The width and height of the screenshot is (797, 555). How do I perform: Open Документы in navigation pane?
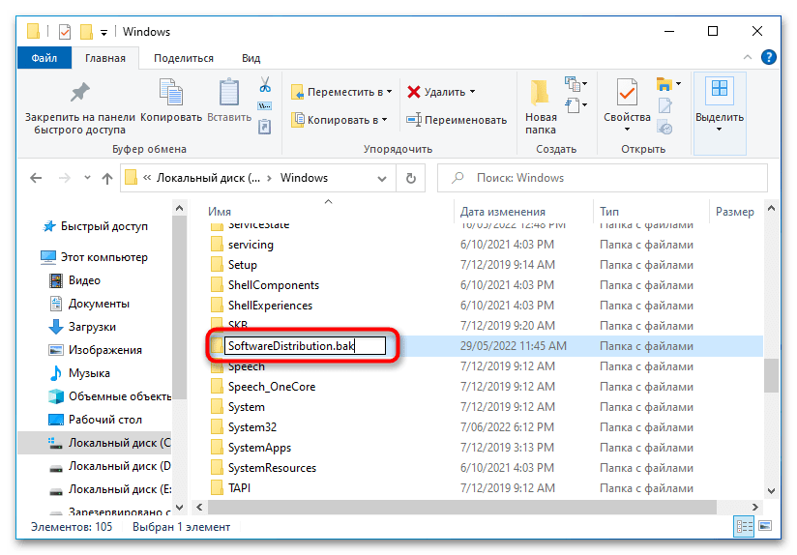pyautogui.click(x=89, y=304)
